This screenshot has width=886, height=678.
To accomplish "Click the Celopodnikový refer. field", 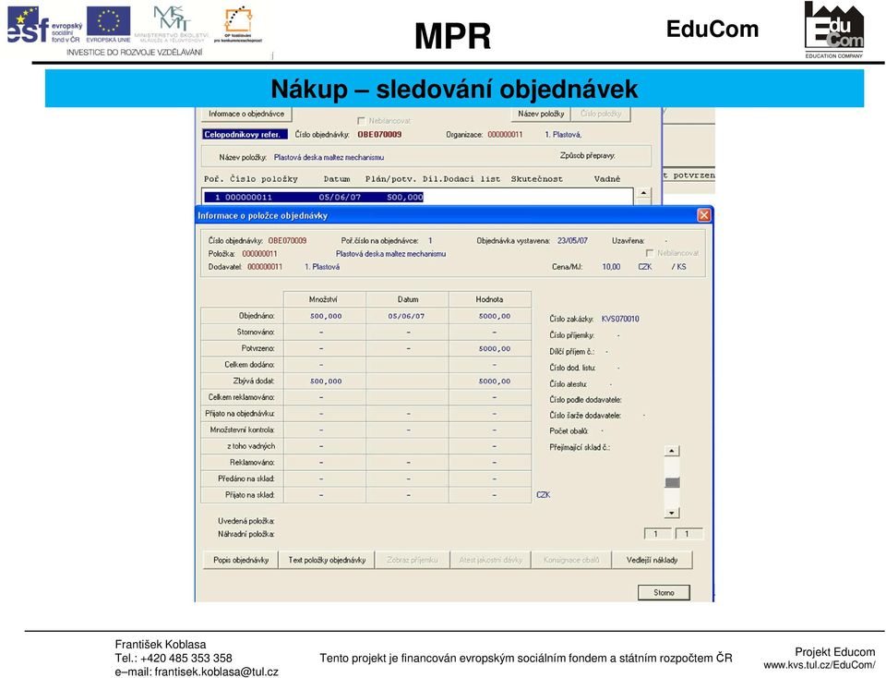I will point(245,135).
